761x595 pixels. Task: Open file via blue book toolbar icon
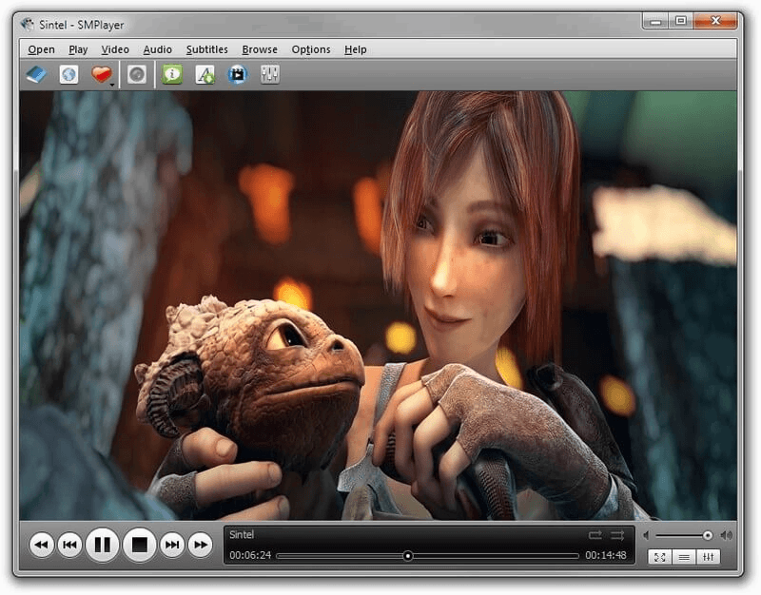[36, 74]
